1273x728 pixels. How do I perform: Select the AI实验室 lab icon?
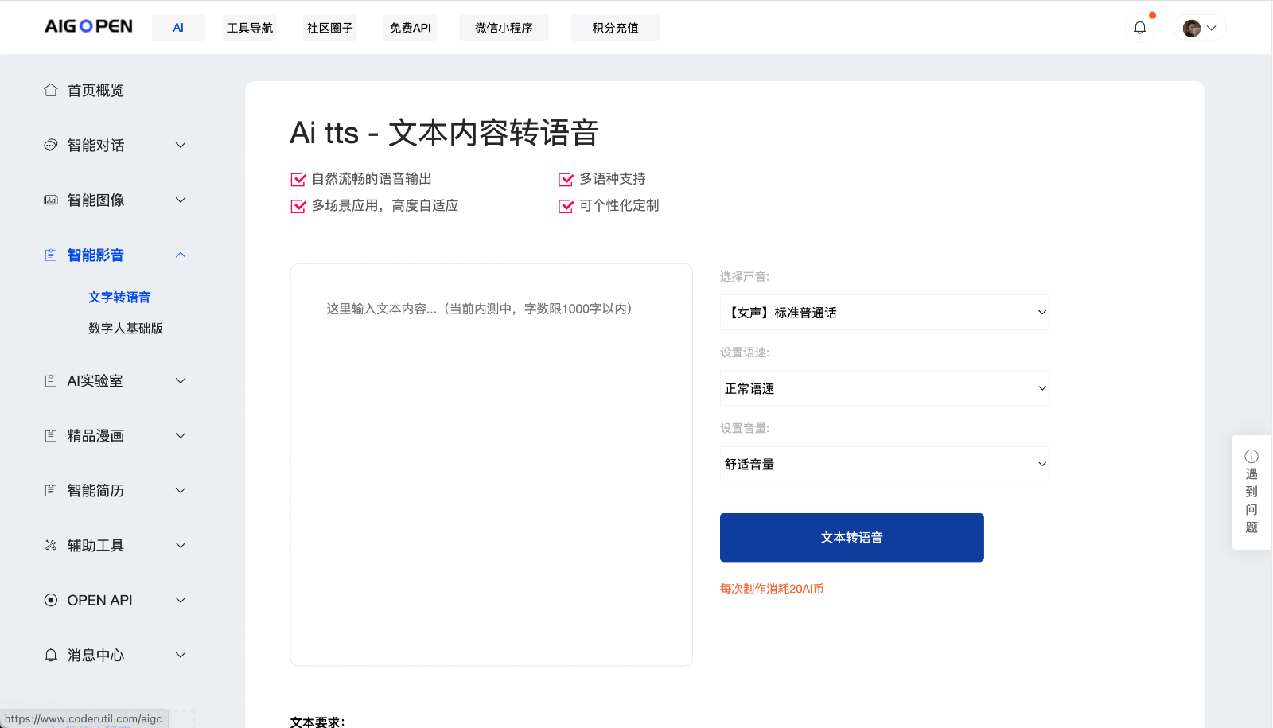tap(50, 380)
